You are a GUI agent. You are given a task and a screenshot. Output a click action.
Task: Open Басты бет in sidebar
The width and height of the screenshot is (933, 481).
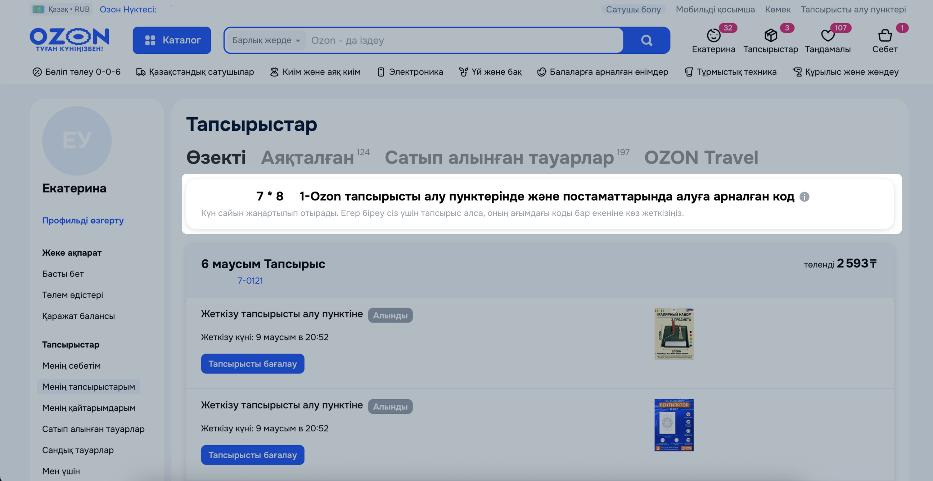pyautogui.click(x=63, y=274)
